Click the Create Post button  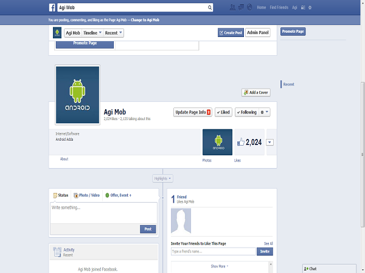231,33
